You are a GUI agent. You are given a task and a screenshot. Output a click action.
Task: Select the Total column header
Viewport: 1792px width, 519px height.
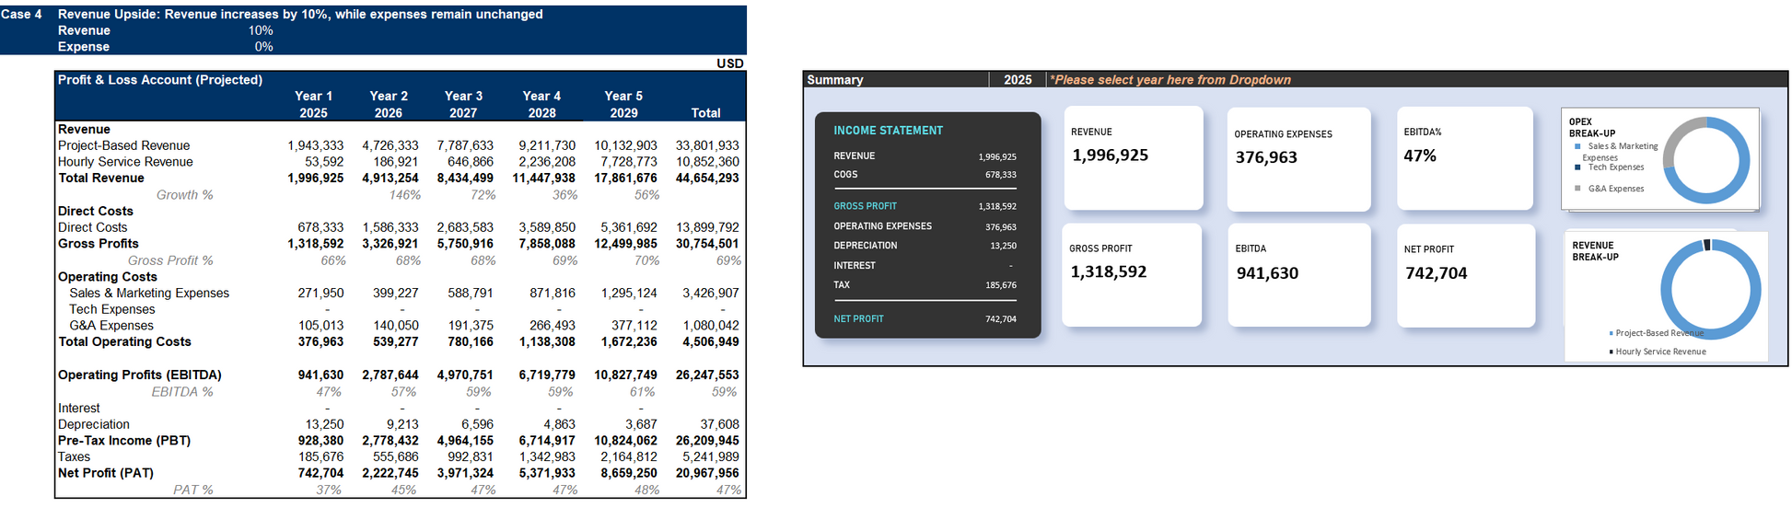[x=705, y=113]
